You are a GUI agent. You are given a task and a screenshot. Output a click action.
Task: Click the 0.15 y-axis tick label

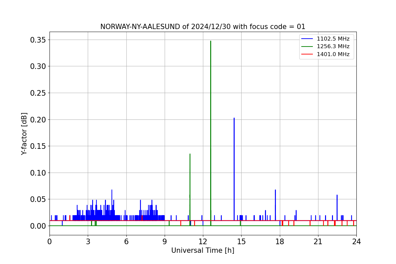click(38, 146)
